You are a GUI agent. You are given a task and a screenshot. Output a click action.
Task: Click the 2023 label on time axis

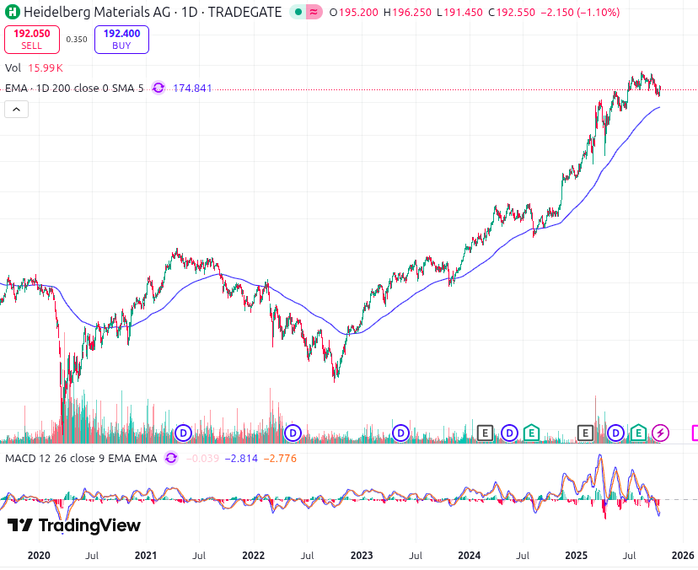tap(362, 556)
